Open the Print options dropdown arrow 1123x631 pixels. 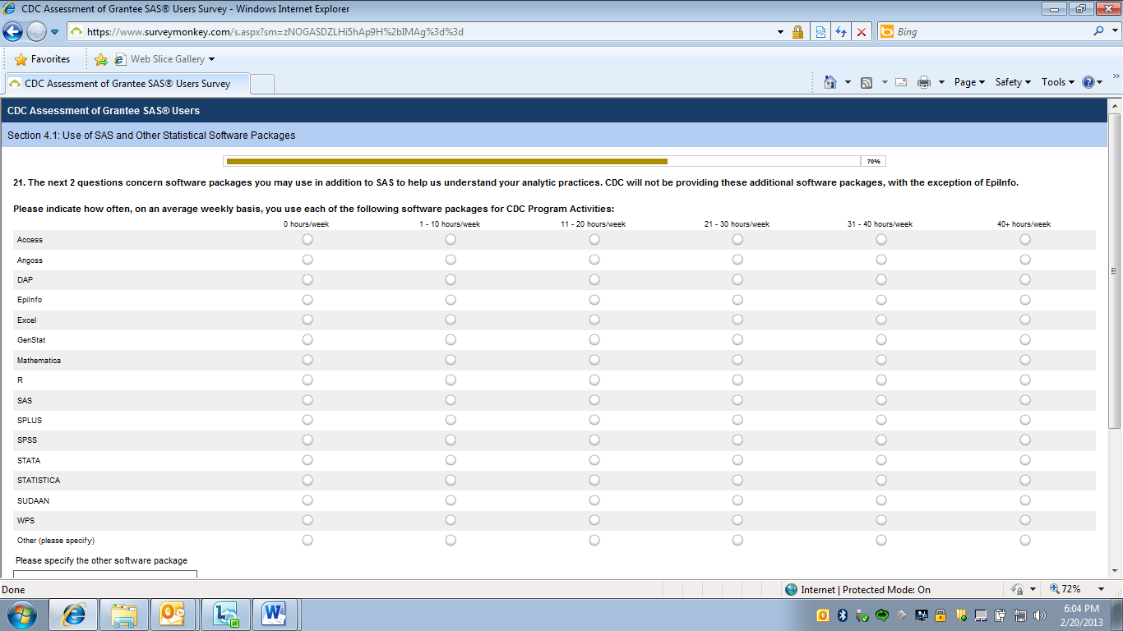point(940,82)
